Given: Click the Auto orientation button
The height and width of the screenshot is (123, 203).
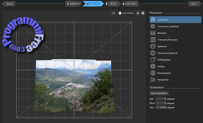Looking at the screenshot, I should point(159,93).
